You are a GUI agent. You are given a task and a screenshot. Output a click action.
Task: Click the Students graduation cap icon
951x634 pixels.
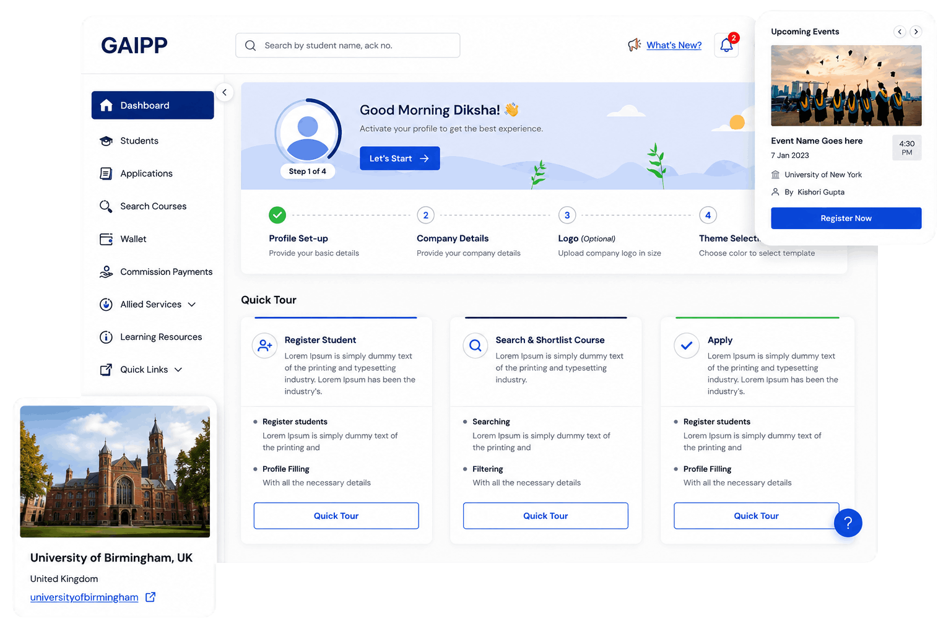pyautogui.click(x=106, y=141)
